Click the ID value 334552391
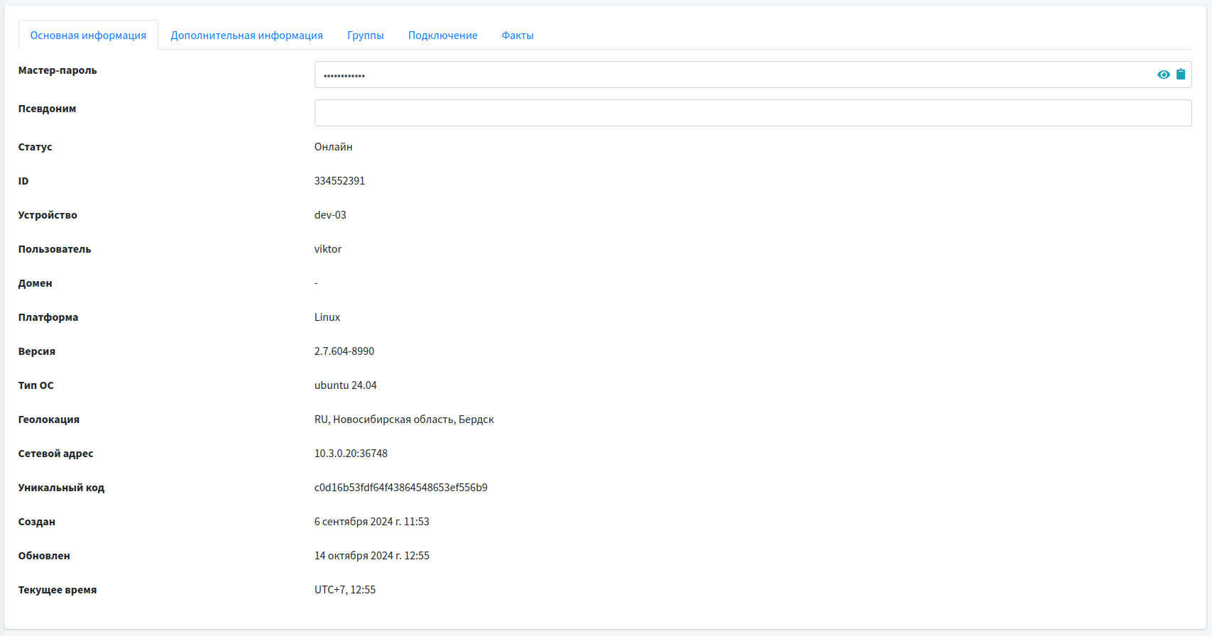This screenshot has height=636, width=1212. 339,181
